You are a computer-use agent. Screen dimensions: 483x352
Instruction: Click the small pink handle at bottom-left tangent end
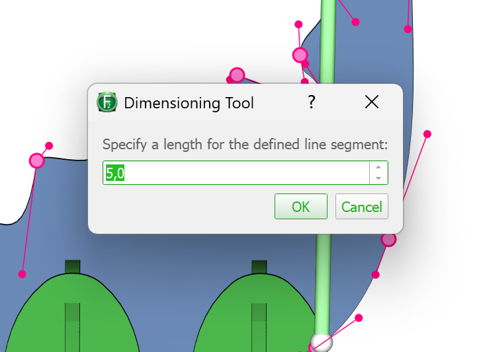coord(22,274)
